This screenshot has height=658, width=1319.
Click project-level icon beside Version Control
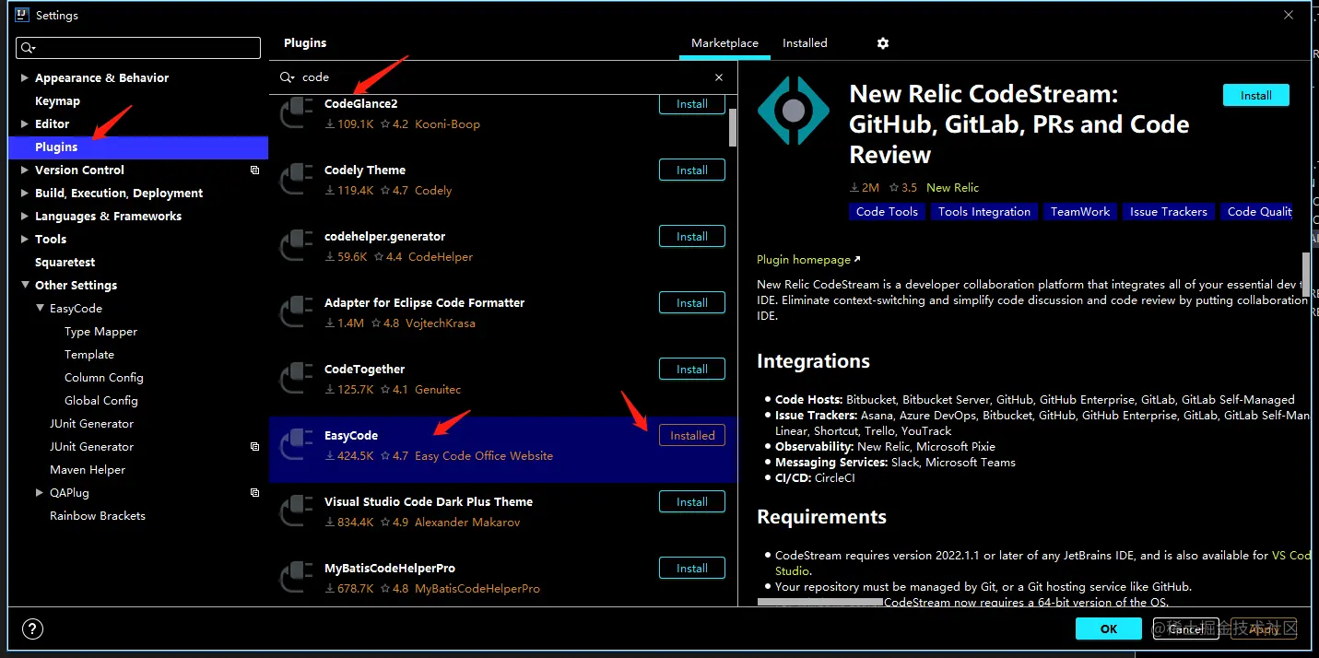(x=255, y=170)
